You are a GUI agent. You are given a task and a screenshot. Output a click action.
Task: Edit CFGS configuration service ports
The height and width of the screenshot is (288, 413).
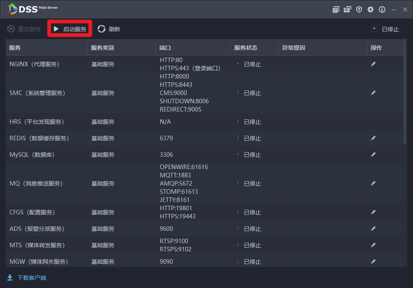[373, 212]
